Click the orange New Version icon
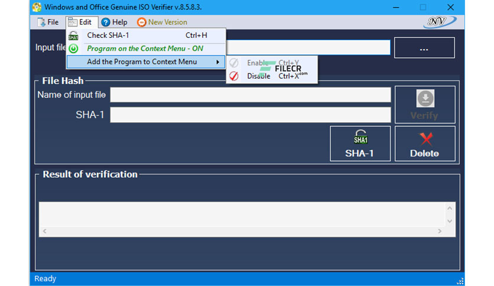The width and height of the screenshot is (494, 286). pos(141,22)
